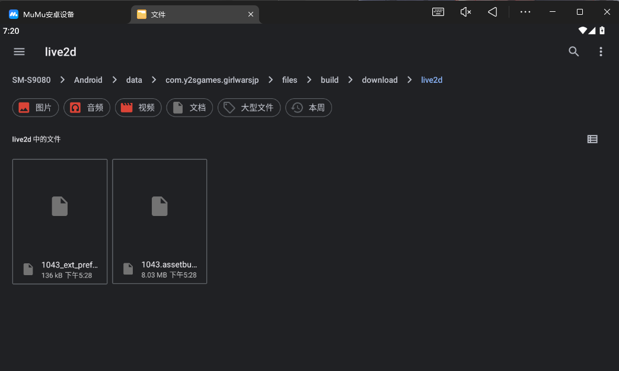
Task: Close the 文件 emulator tab
Action: click(251, 14)
